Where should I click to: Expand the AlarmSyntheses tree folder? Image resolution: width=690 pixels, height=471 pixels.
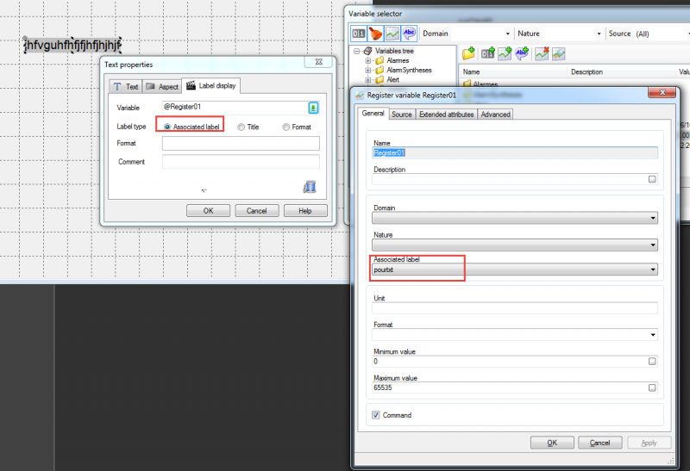368,71
